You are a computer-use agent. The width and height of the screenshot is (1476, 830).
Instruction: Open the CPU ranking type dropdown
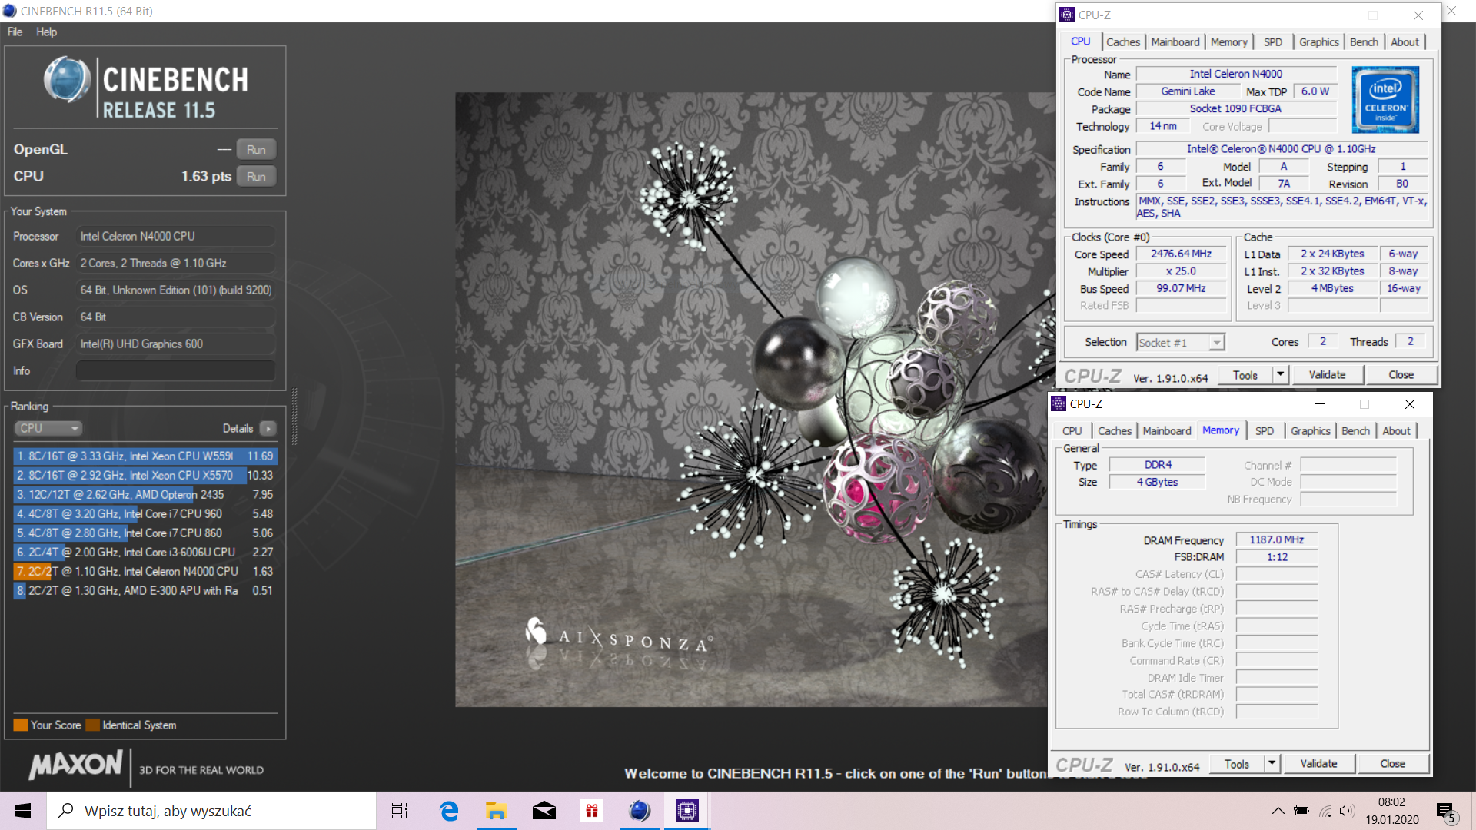tap(48, 428)
